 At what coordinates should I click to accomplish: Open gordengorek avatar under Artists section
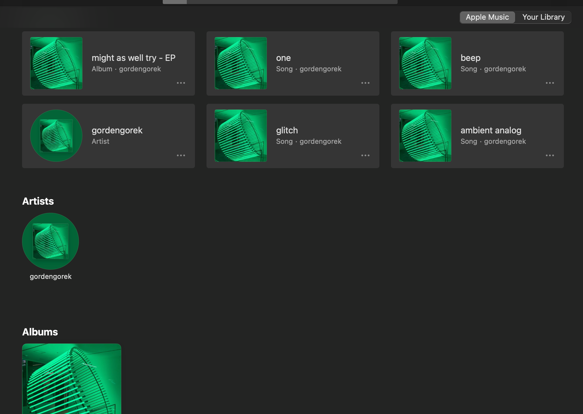[x=50, y=241]
